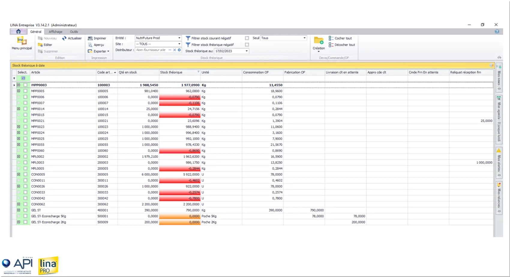
Task: Check the select box for MPP0014
Action: [25, 109]
